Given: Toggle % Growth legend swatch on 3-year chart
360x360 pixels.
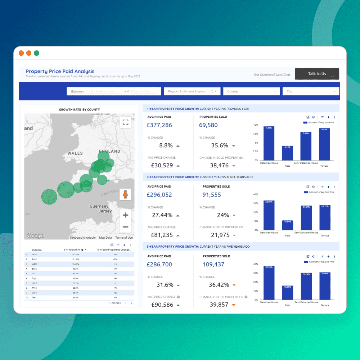Looking at the screenshot, I should click(x=306, y=192).
